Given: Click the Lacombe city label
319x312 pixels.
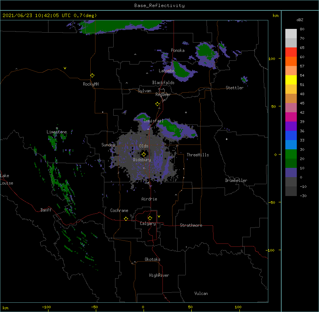Looking at the screenshot, I should (x=167, y=71).
